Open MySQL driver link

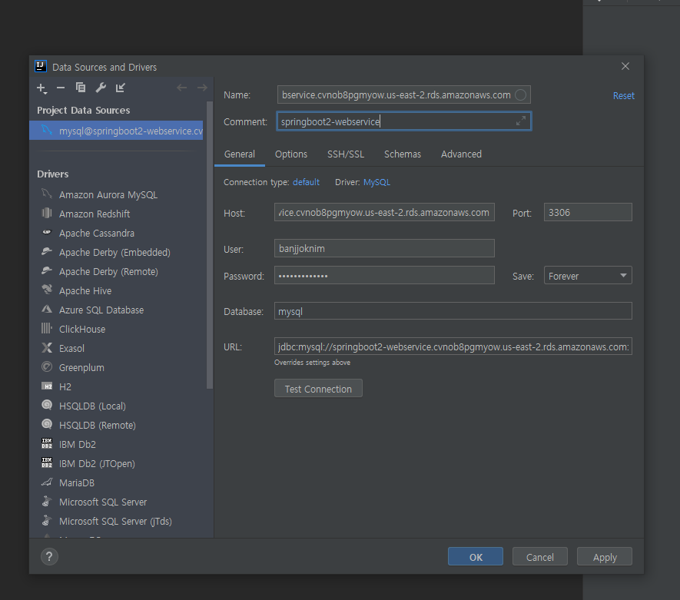tap(376, 182)
